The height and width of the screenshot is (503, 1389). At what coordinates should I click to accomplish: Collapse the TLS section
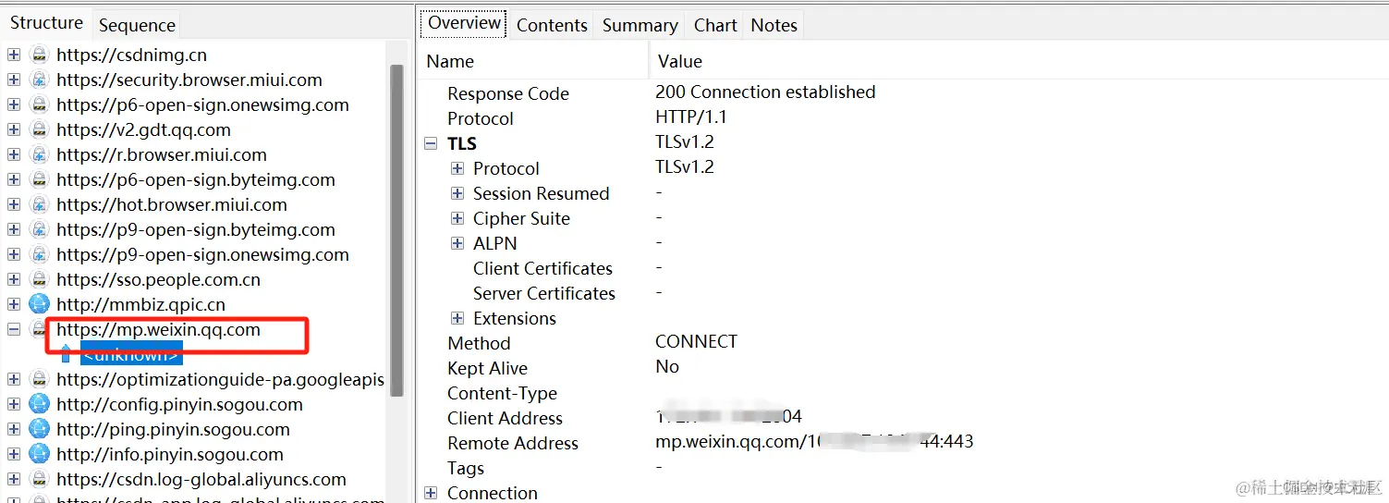pos(431,143)
